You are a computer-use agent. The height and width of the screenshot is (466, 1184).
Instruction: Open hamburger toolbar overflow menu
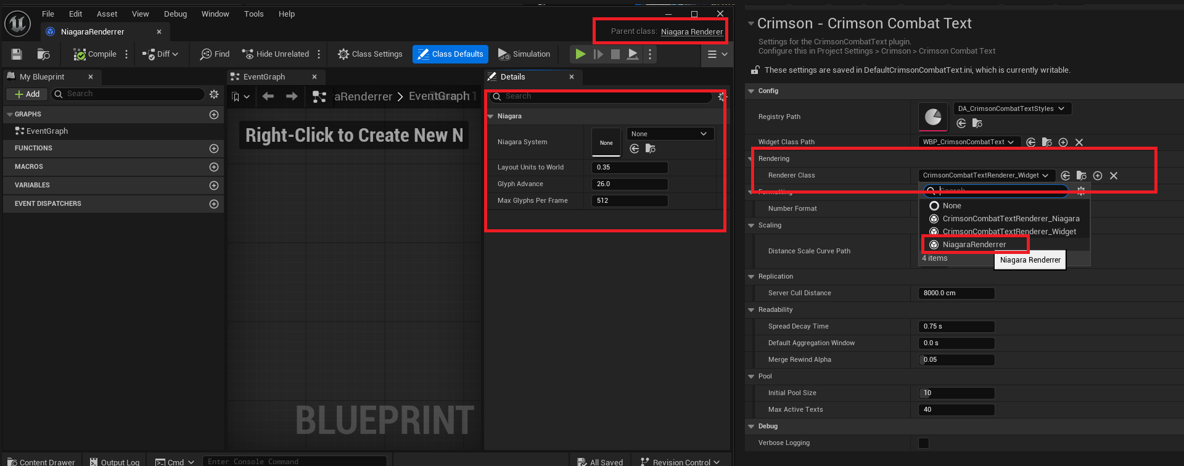717,54
